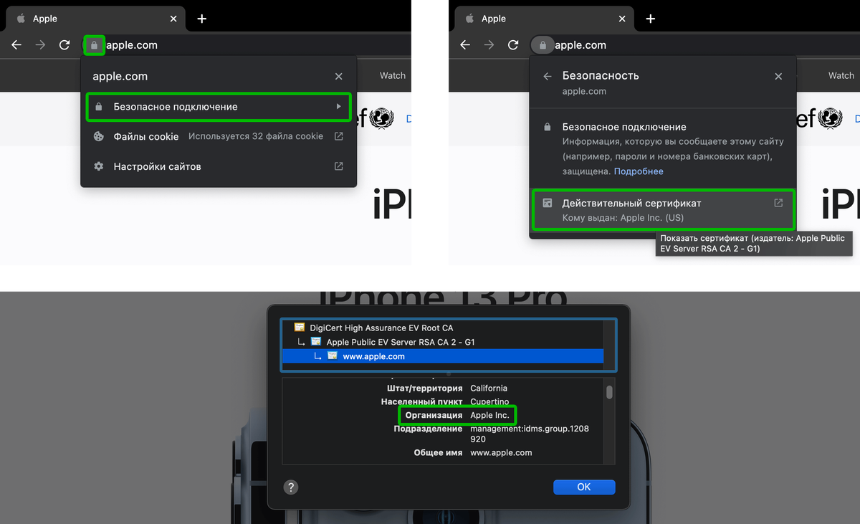Open Настройки сайтов menu entry

pyautogui.click(x=219, y=166)
